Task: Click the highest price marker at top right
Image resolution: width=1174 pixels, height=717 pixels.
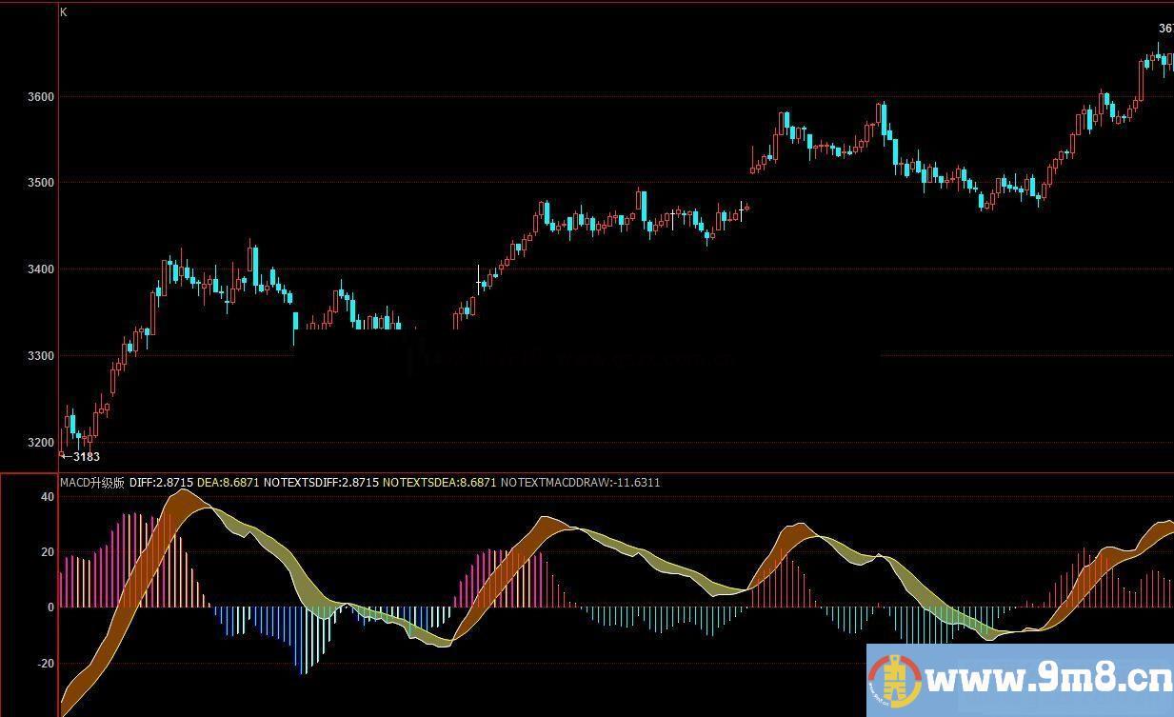Action: pos(1164,29)
